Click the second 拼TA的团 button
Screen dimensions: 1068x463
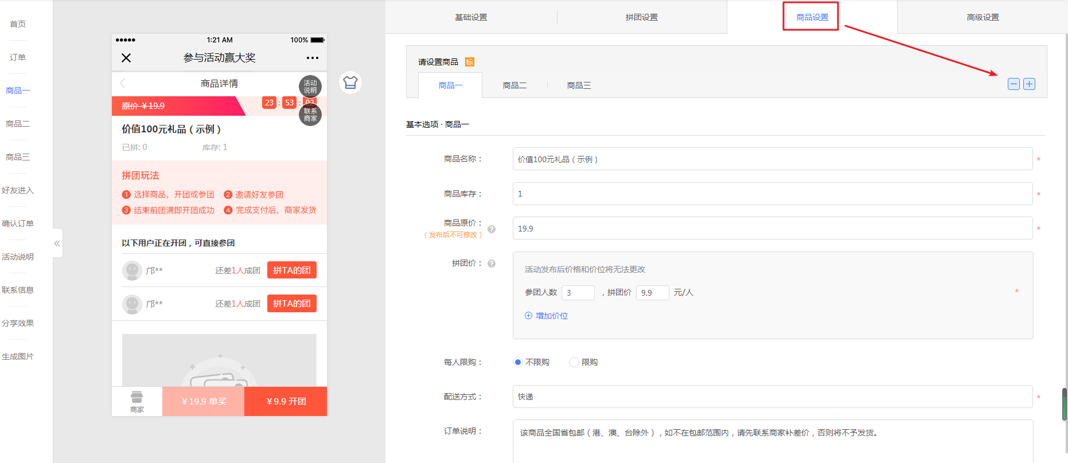click(292, 304)
